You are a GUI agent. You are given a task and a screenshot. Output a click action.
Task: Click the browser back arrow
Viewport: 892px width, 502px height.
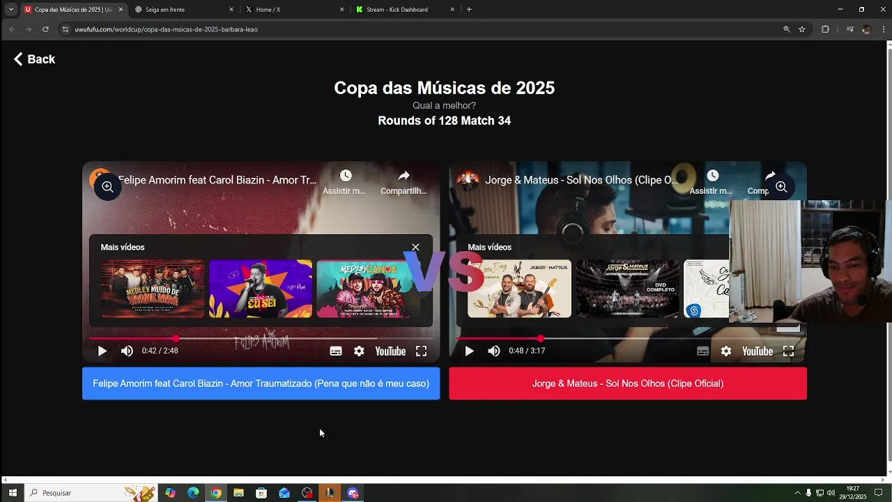12,29
